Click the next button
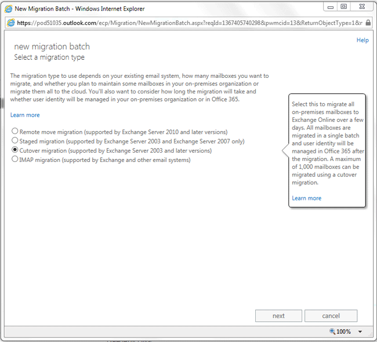Image resolution: width=377 pixels, height=342 pixels. pyautogui.click(x=278, y=316)
